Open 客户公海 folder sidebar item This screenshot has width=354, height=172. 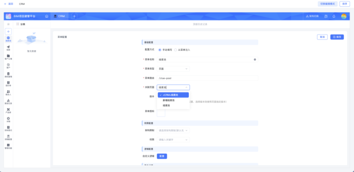(x=8, y=57)
